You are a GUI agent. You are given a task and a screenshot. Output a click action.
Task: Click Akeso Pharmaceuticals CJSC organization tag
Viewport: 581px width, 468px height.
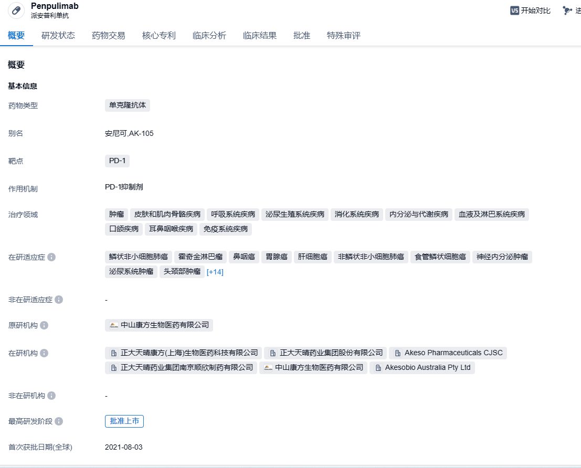click(x=448, y=353)
